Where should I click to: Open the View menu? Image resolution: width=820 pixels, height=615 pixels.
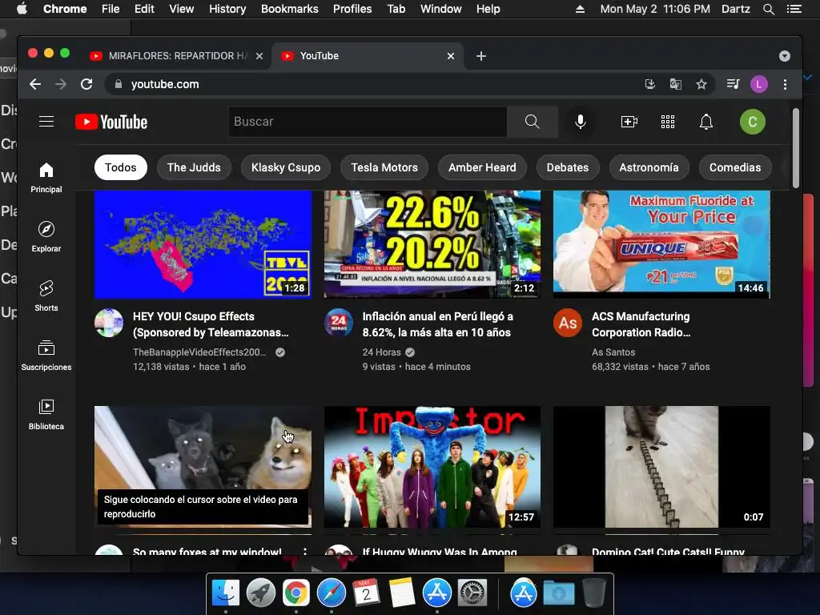[x=182, y=9]
